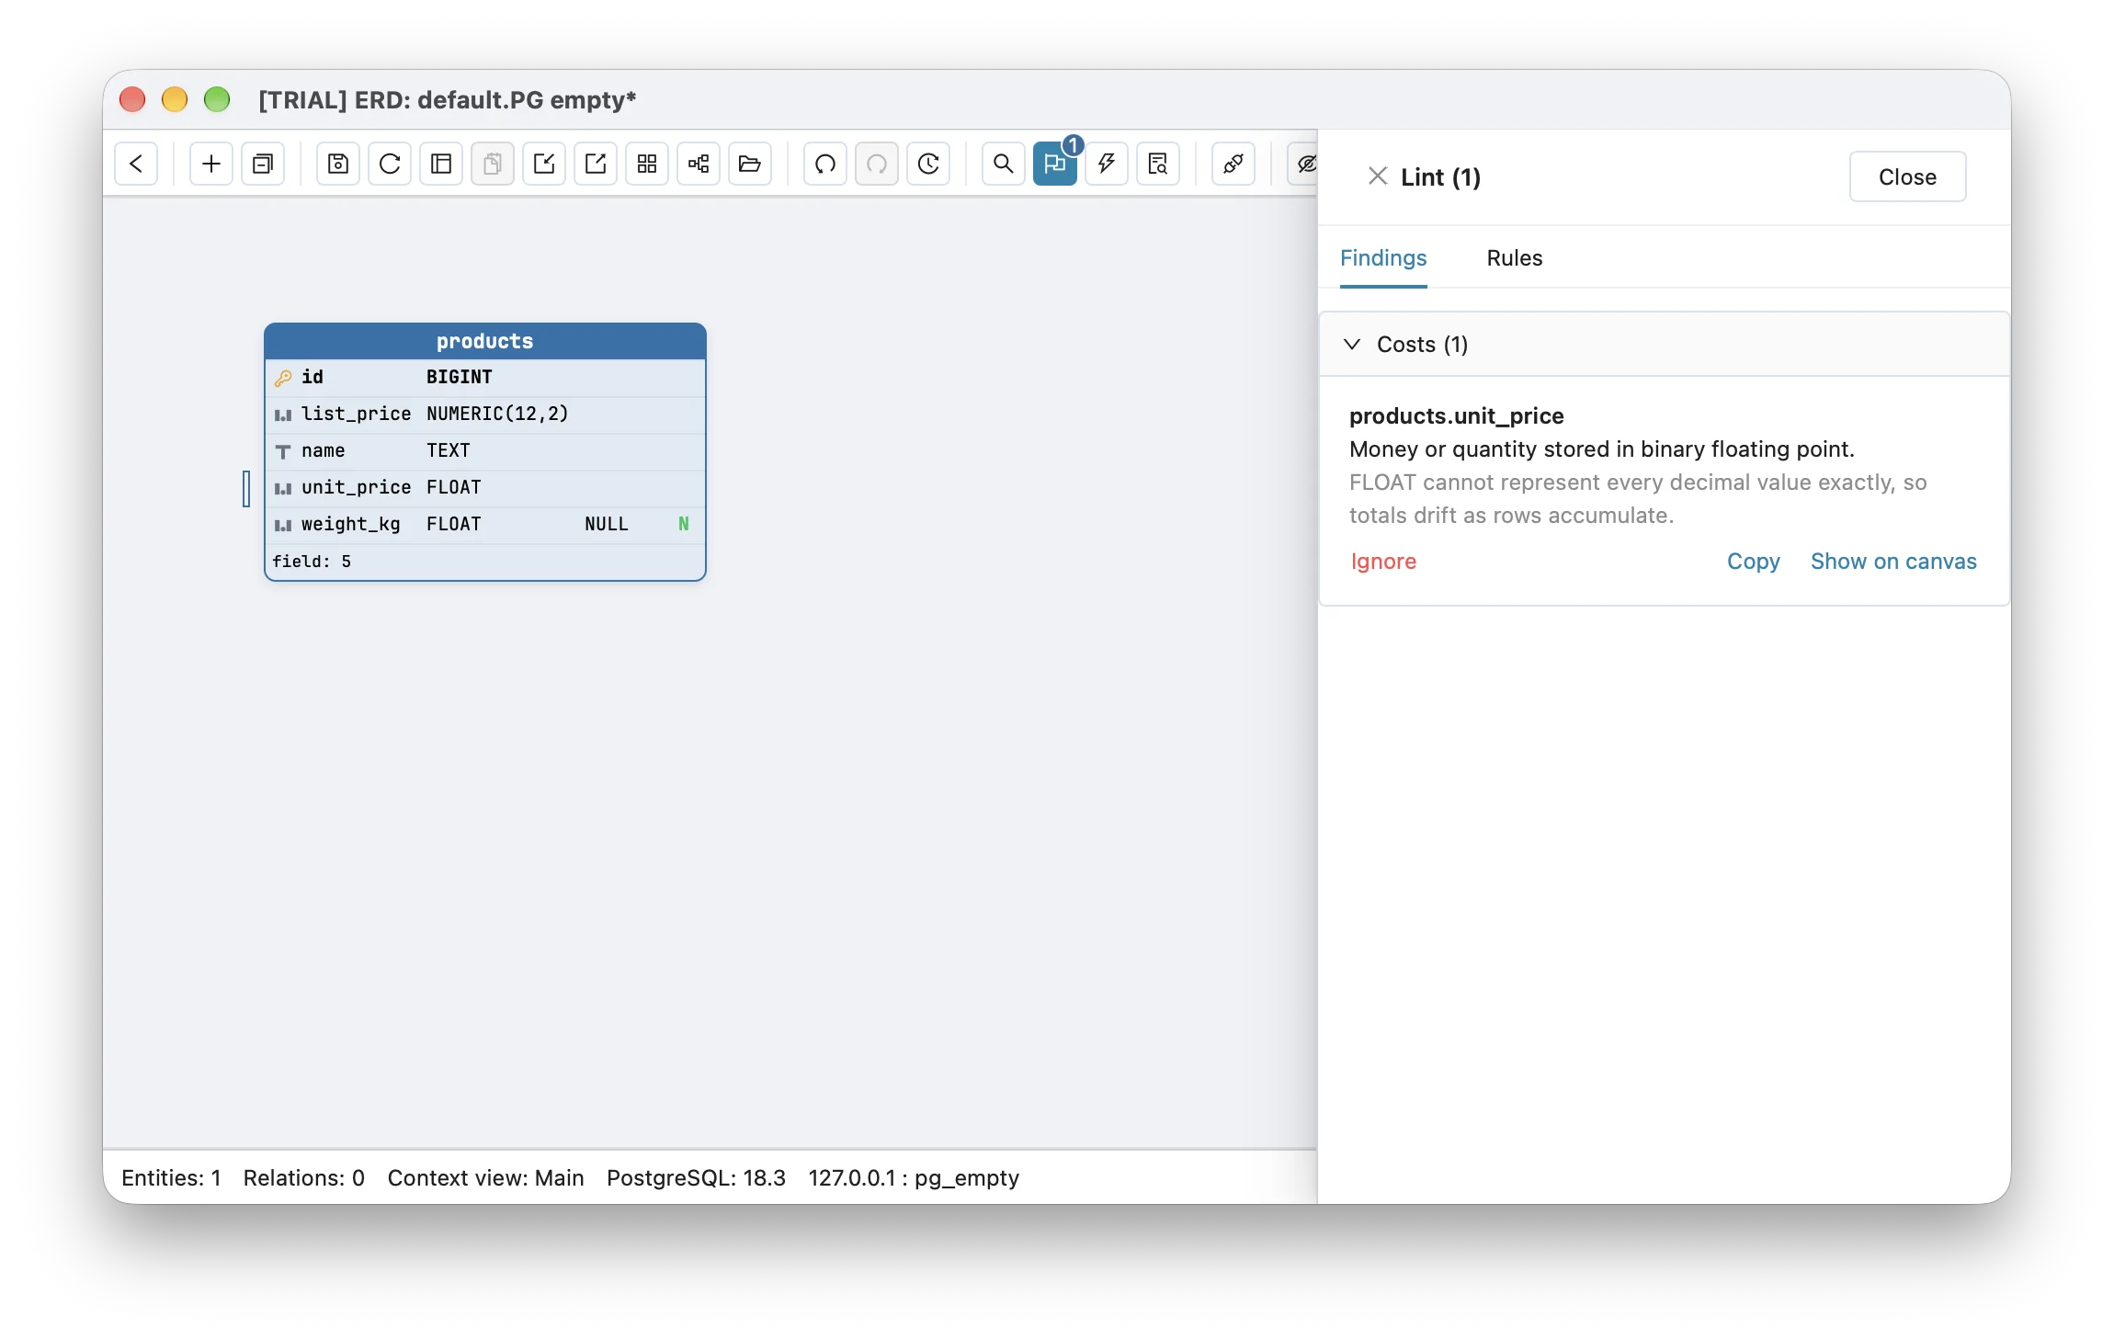Image resolution: width=2114 pixels, height=1340 pixels.
Task: Click the export arrow-out-of-box icon
Action: coord(596,164)
